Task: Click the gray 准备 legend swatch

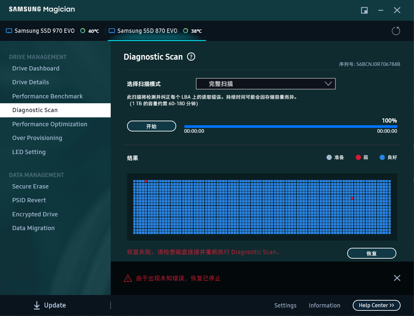Action: pyautogui.click(x=329, y=157)
